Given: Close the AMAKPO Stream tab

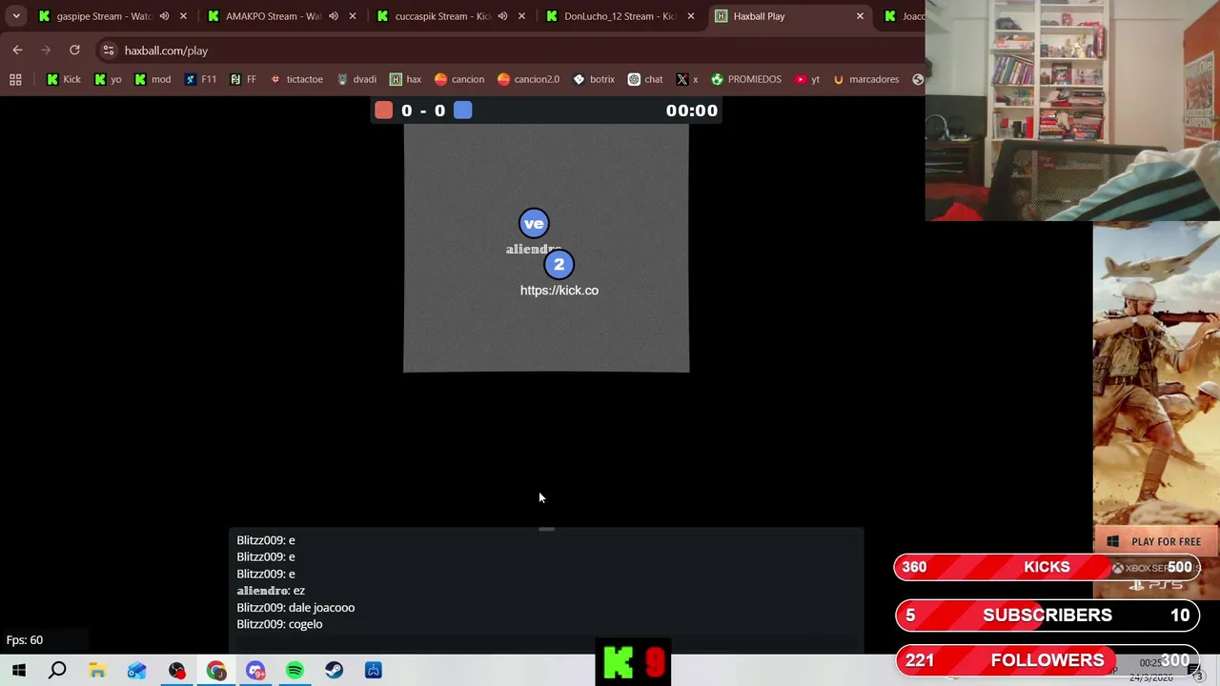Looking at the screenshot, I should 353,16.
